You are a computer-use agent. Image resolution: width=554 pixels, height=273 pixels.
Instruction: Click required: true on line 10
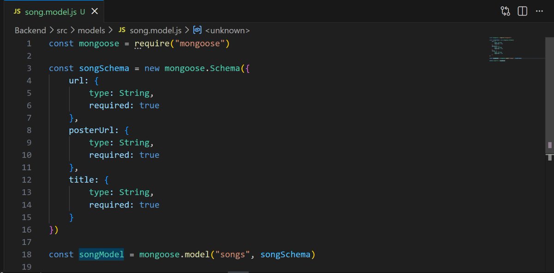[x=124, y=155]
